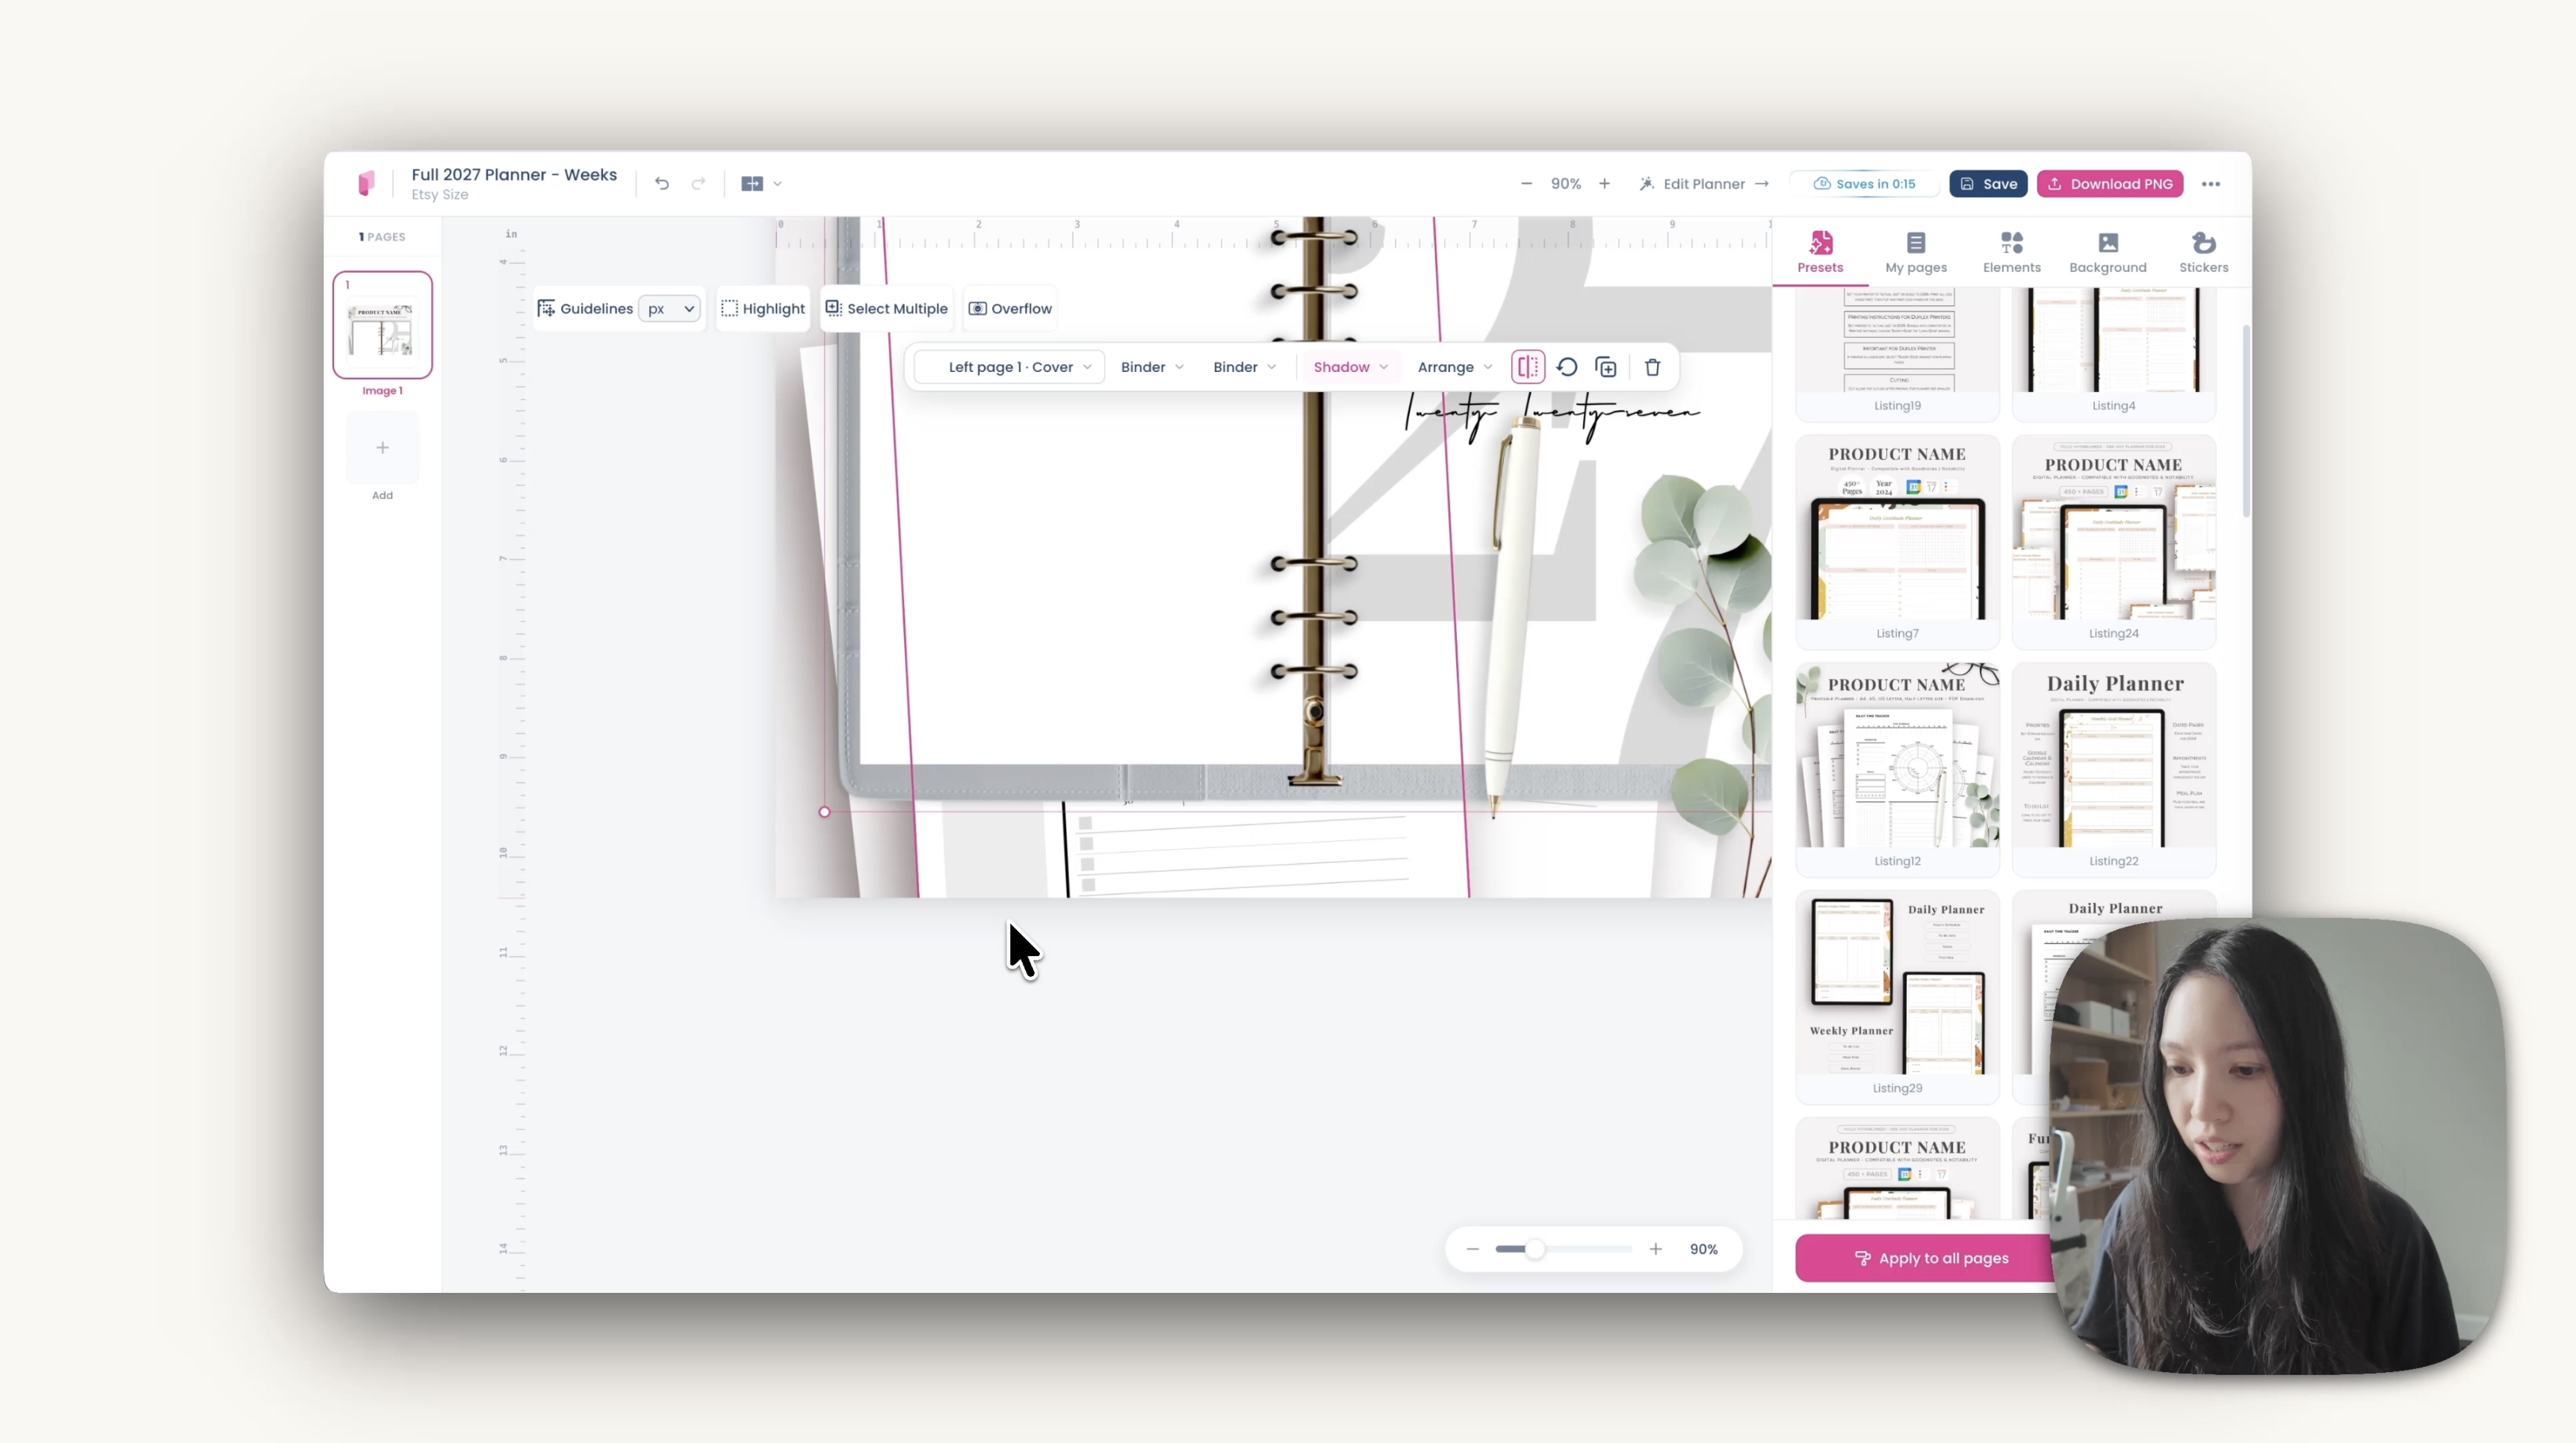Viewport: 2576px width, 1443px height.
Task: Click the Saves in 0:15 autosave indicator
Action: coord(1865,184)
